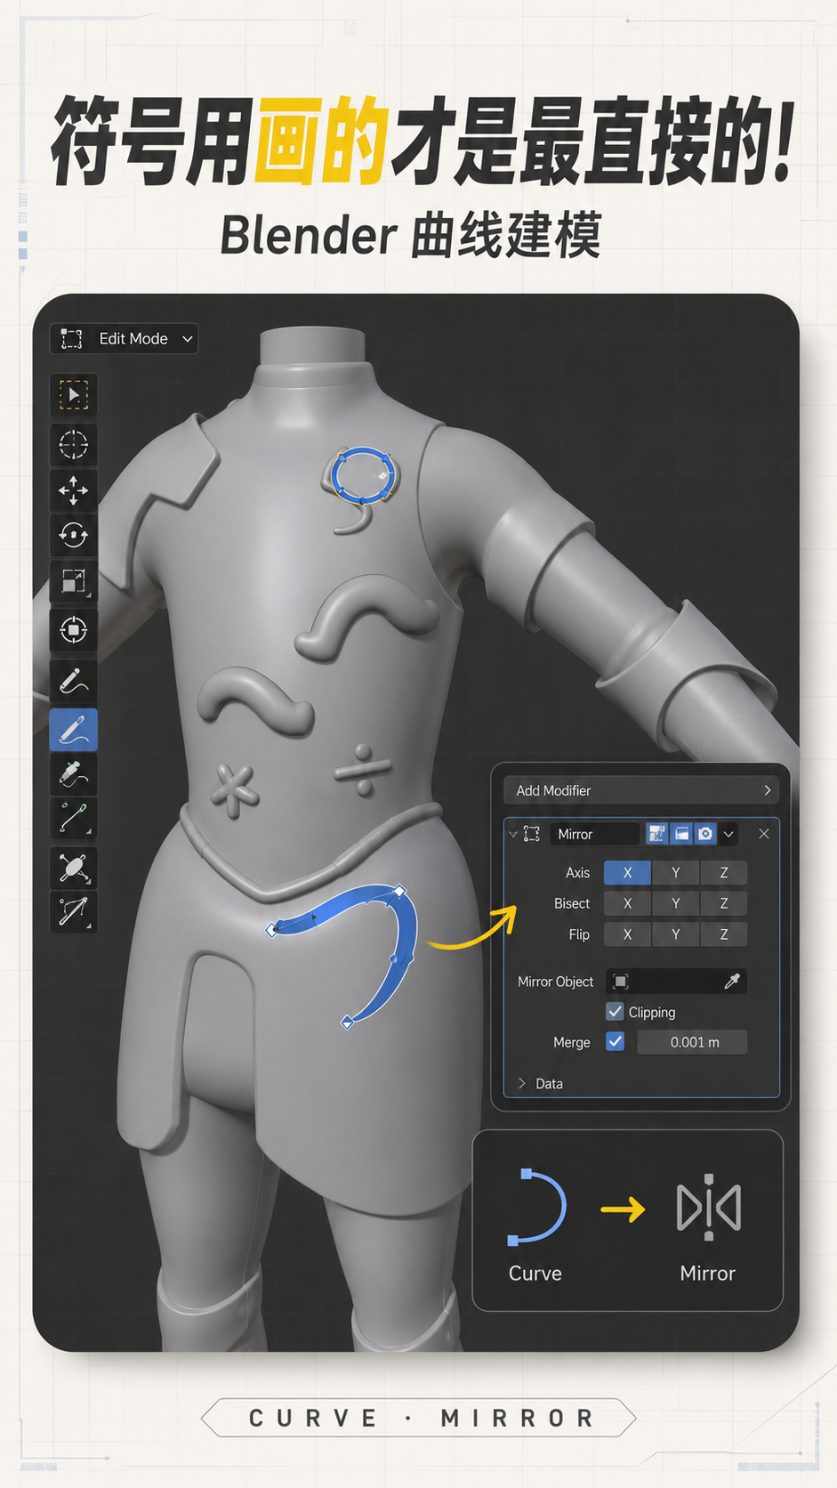Screen dimensions: 837x1488
Task: Enable Bisect on Y
Action: pos(675,903)
